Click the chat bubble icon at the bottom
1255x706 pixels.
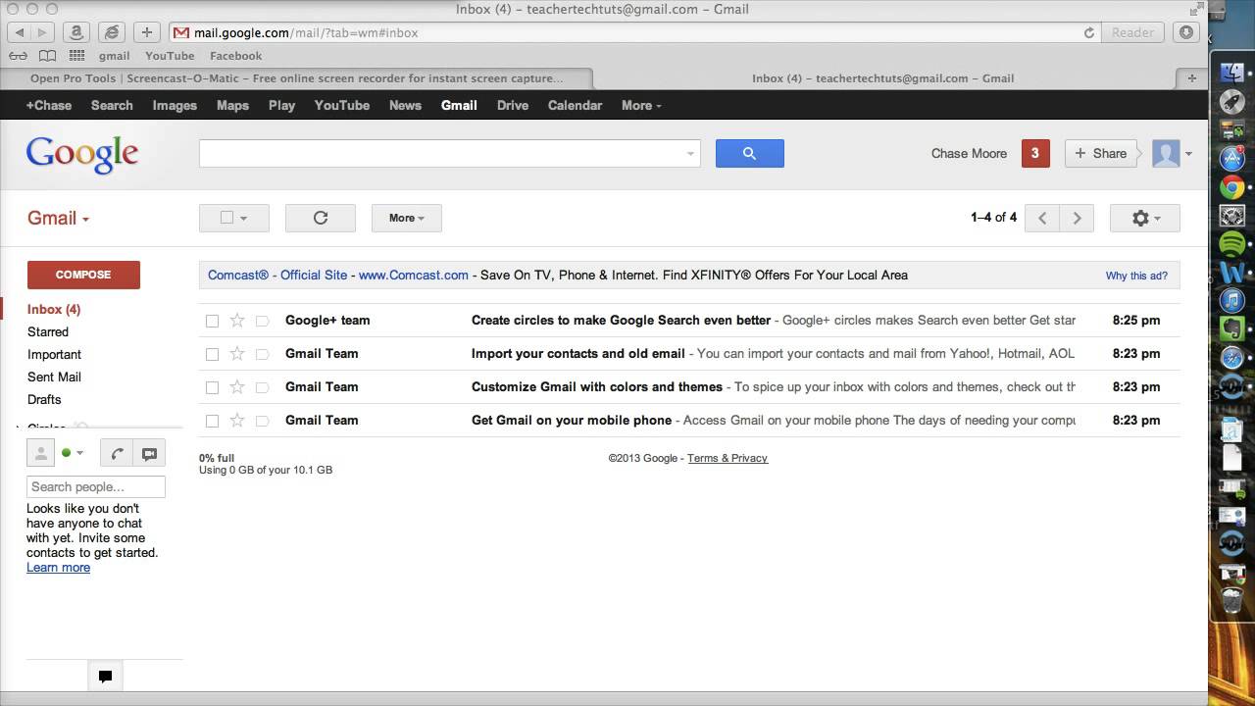105,676
